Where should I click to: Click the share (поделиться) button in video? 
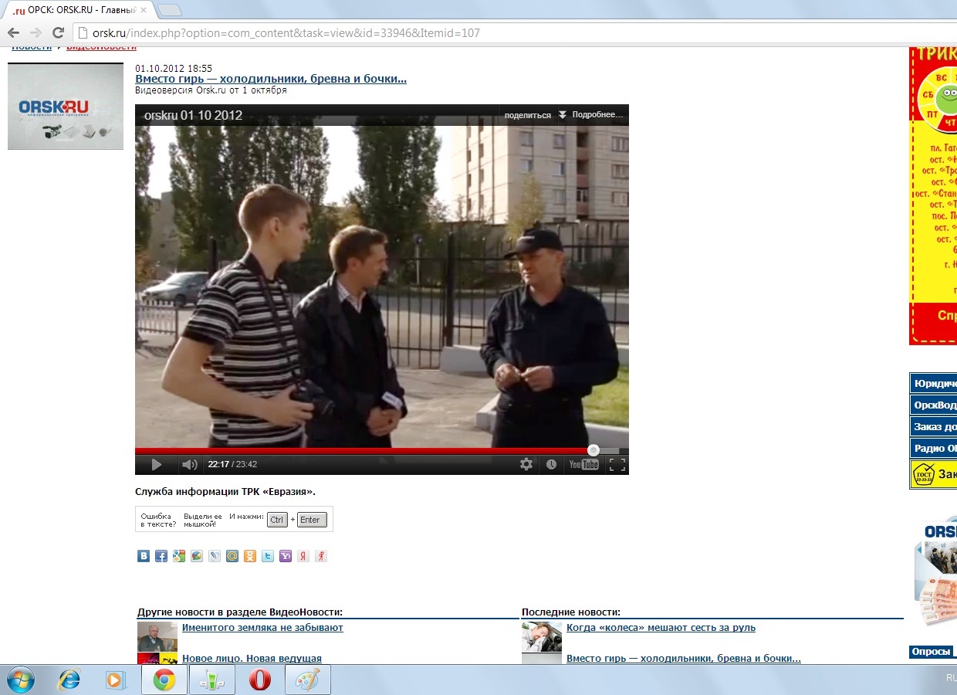(x=527, y=115)
